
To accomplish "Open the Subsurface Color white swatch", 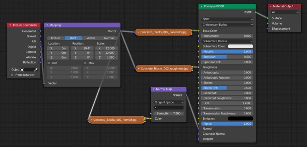I will click(x=241, y=47).
